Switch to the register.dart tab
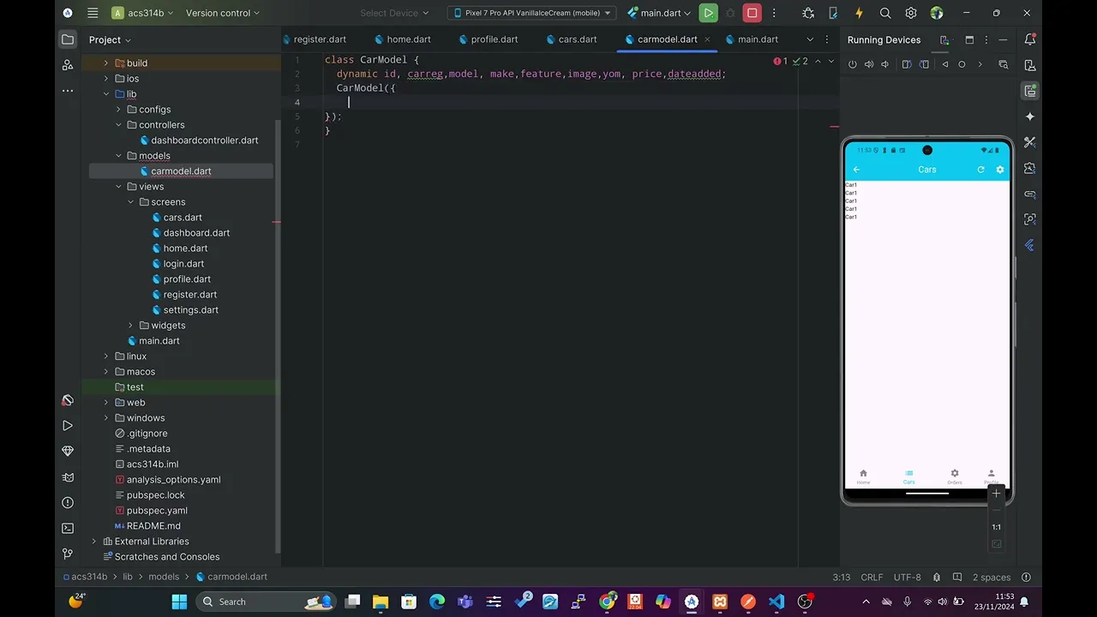Viewport: 1097px width, 617px height. (320, 39)
